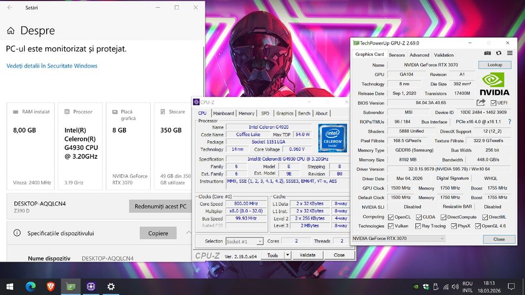525x295 pixels.
Task: Click the GPU-Z taskbar icon
Action: 71,287
